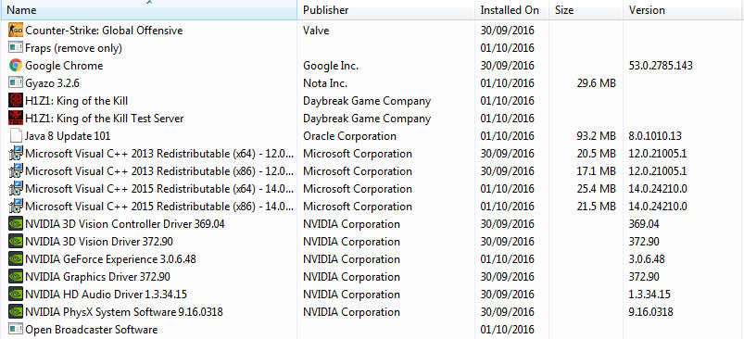
Task: Select the Gyazo 3.2.6 entry
Action: [372, 83]
